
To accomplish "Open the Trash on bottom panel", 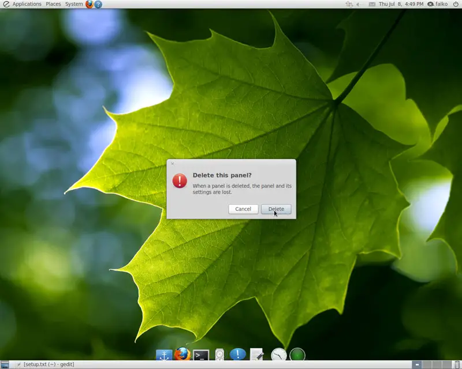I will 457,364.
